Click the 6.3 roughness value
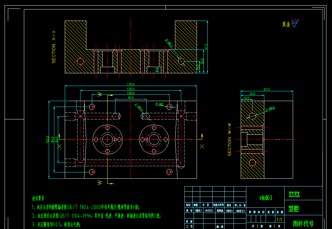This screenshot has height=229, width=332. pos(294,21)
